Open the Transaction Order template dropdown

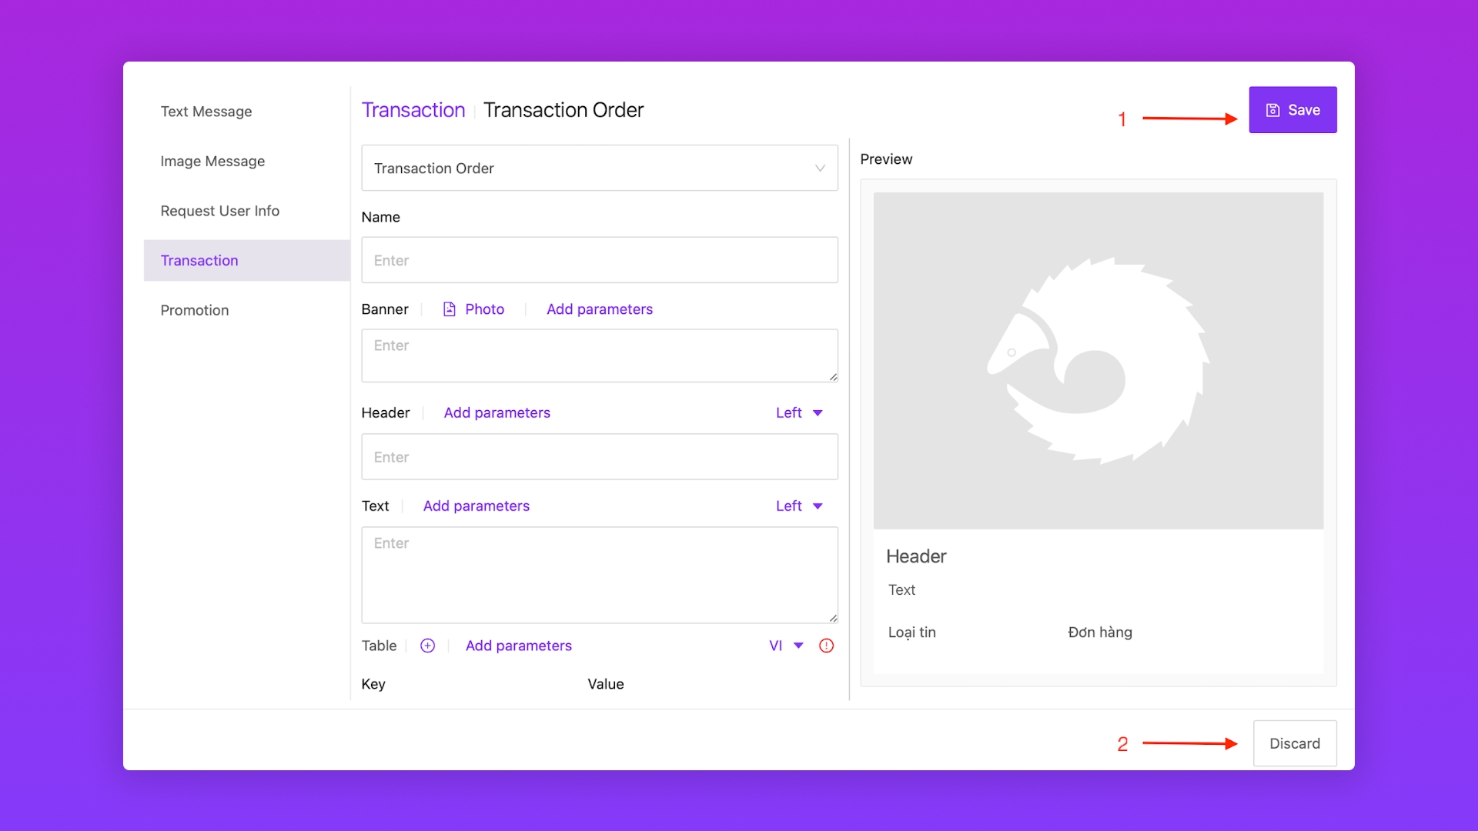(x=599, y=168)
